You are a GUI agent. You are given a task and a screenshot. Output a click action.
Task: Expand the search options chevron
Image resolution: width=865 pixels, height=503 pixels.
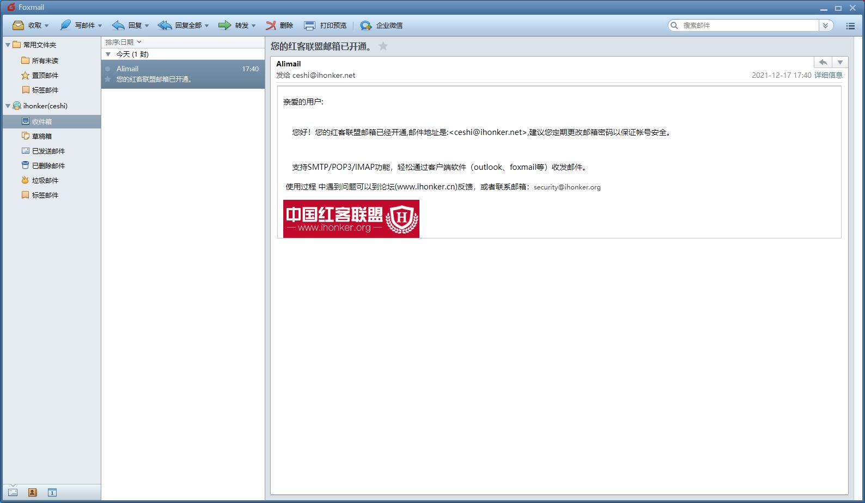coord(826,25)
